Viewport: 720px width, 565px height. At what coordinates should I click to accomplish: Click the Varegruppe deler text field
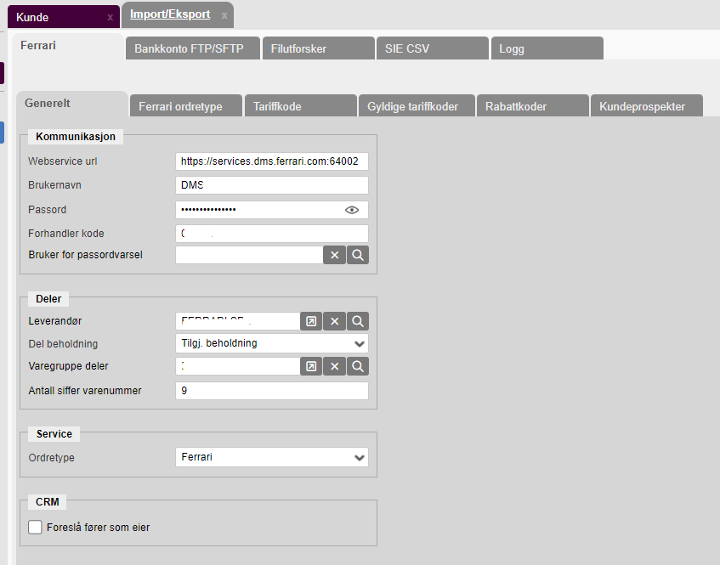[x=238, y=366]
